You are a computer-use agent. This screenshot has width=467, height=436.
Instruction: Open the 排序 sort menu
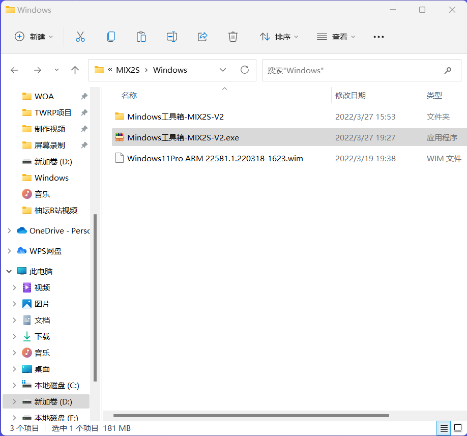pos(279,37)
